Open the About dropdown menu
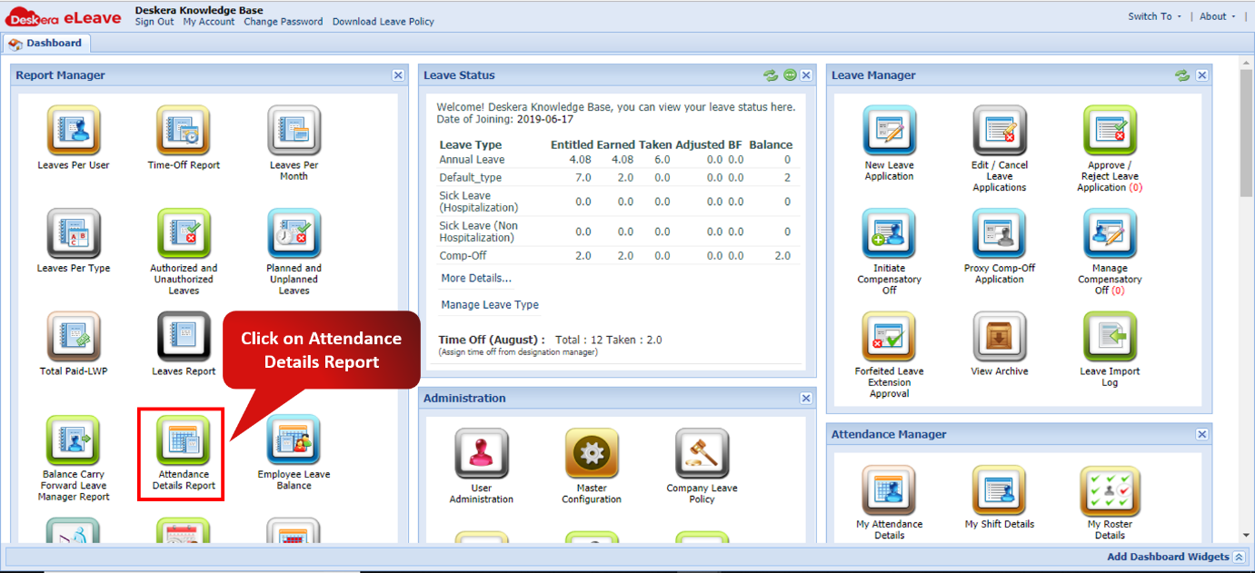Screen dimensions: 1255x573 pyautogui.click(x=1218, y=16)
